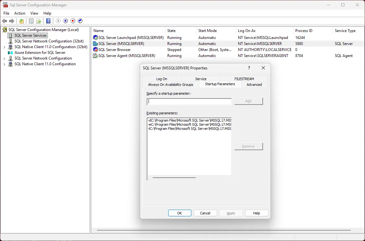365x241 pixels.
Task: Select the -eC:\Program Files parameter entry
Action: [x=189, y=124]
